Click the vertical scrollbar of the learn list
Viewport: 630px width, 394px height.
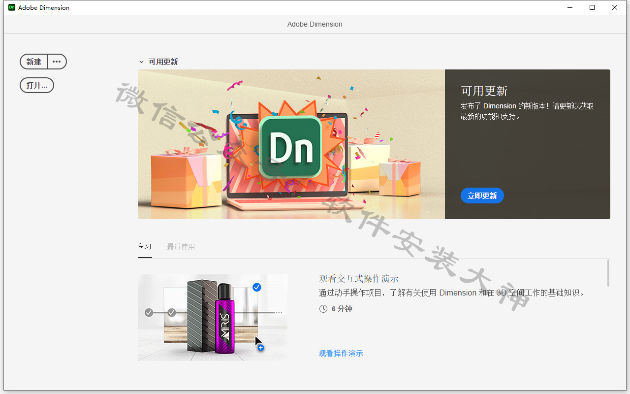[608, 273]
